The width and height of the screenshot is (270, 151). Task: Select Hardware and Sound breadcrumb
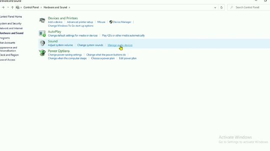pos(55,8)
